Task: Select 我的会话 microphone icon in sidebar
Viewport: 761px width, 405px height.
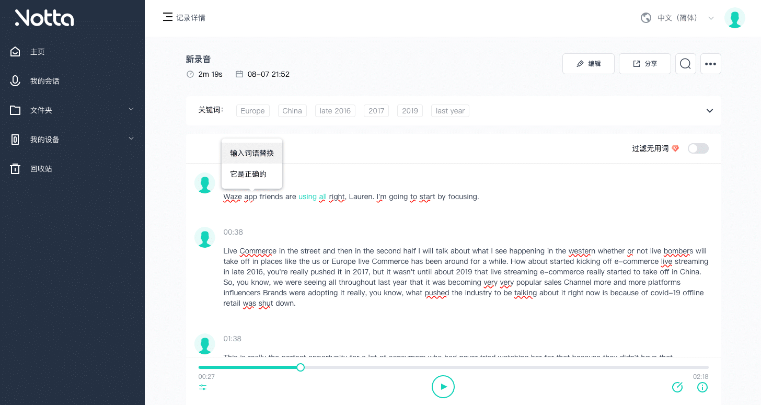Action: pyautogui.click(x=15, y=80)
